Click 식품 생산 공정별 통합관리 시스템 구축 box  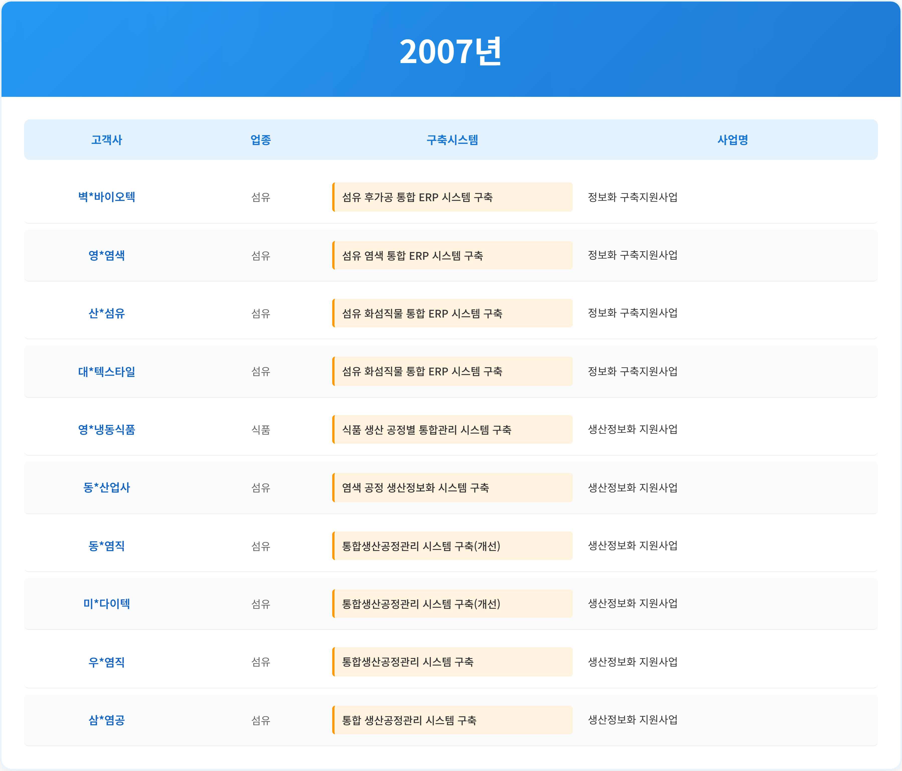click(452, 430)
